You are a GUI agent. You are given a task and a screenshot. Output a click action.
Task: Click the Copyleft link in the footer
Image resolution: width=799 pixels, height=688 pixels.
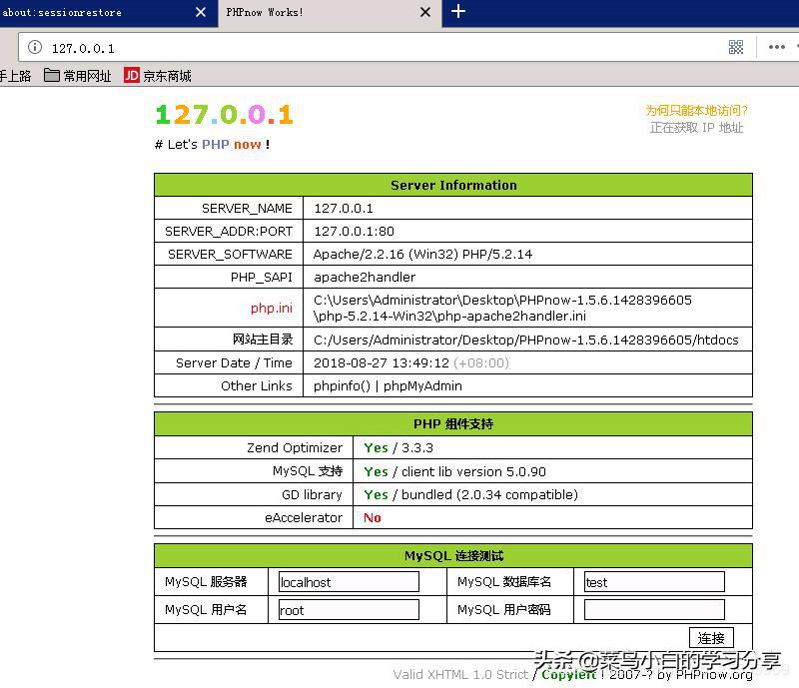tap(569, 675)
